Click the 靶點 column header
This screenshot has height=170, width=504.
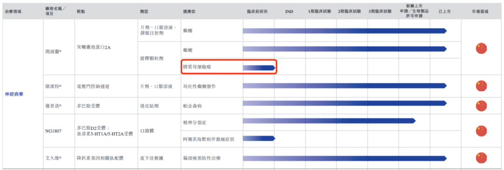(81, 12)
